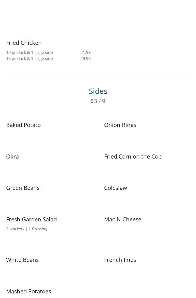Choose the 10 pc dark option
This screenshot has height=298, width=196.
pos(30,52)
